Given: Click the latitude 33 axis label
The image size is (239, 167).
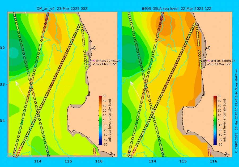Looking at the screenshot, I should 2,84.
